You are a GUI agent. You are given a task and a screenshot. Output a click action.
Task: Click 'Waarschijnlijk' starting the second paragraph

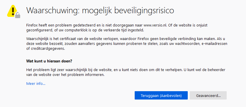point(36,39)
